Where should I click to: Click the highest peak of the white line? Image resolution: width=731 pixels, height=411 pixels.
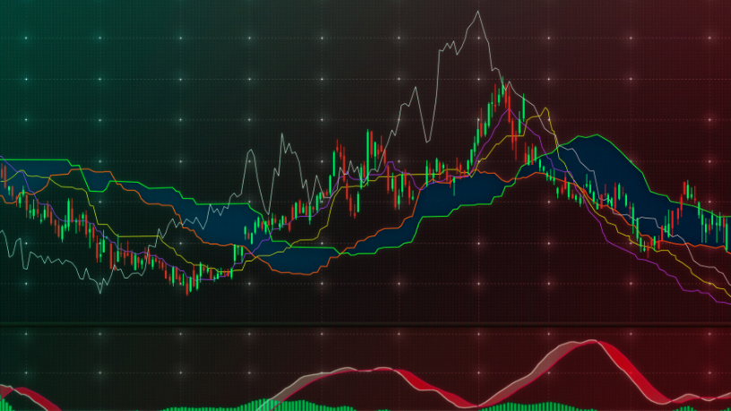coord(478,13)
